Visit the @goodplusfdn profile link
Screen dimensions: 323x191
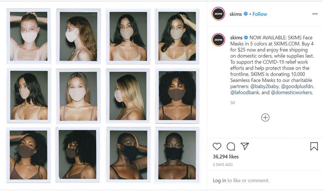(298, 86)
